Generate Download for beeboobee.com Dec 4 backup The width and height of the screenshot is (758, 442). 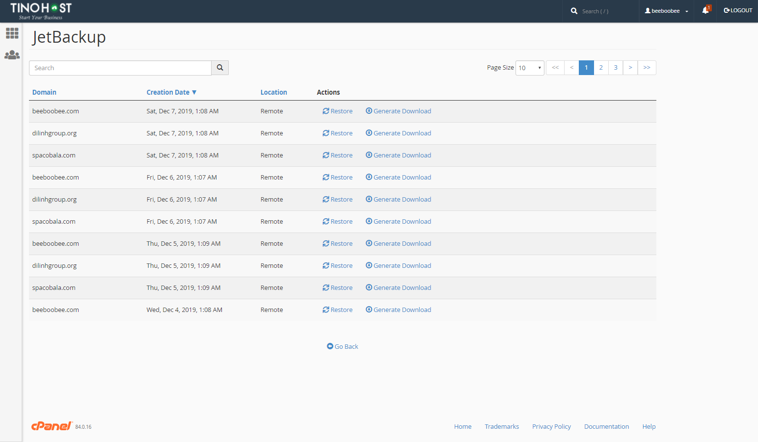(398, 310)
